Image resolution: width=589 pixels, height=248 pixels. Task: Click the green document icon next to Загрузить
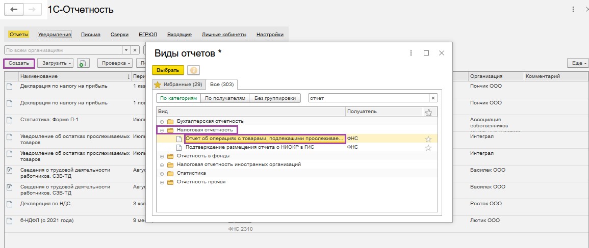coord(83,63)
